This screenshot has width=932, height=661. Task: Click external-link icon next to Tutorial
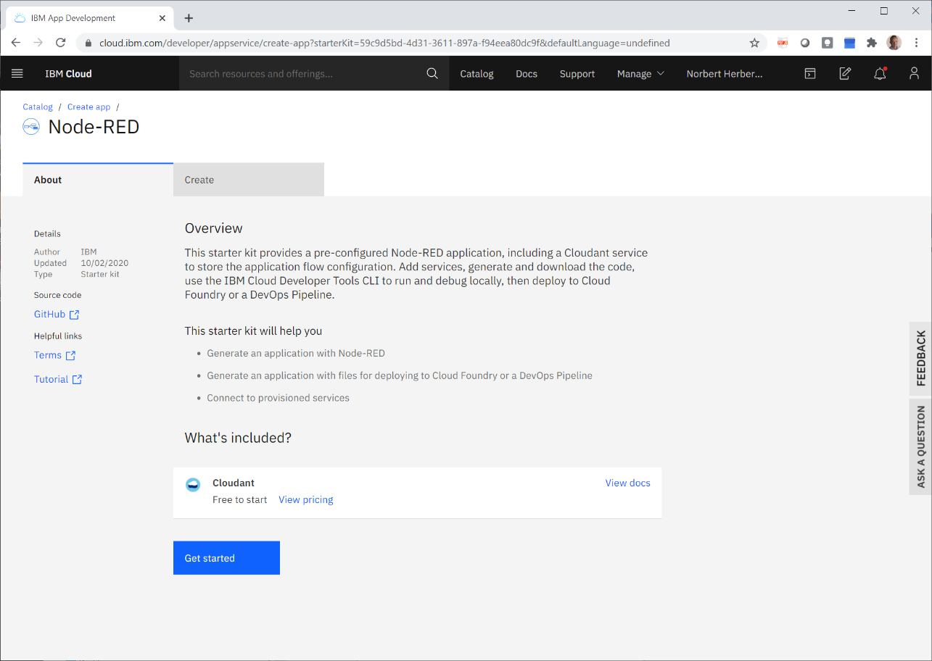click(x=77, y=380)
